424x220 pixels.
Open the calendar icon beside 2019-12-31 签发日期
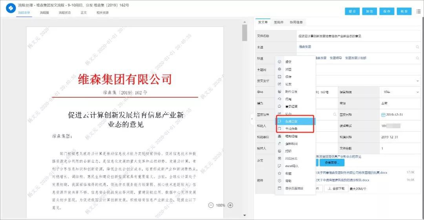(x=383, y=115)
